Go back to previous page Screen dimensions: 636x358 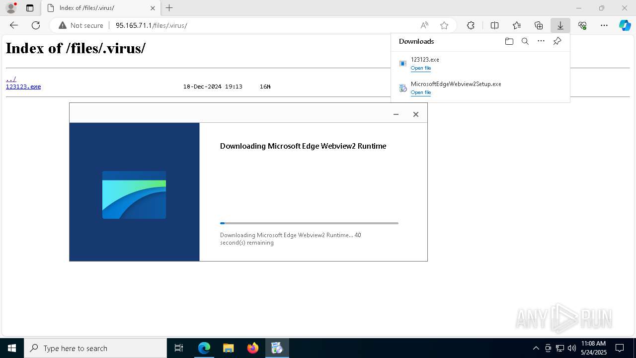[x=14, y=25]
